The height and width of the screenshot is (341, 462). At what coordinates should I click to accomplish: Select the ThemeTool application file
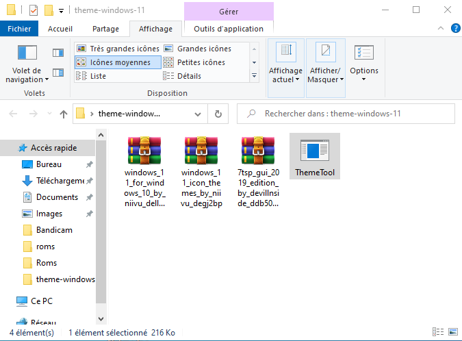click(x=315, y=156)
